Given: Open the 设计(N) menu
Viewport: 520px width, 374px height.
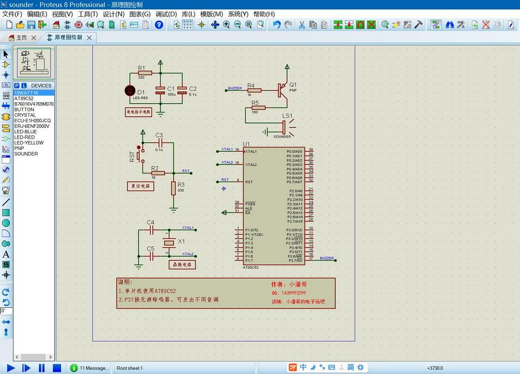Looking at the screenshot, I should pyautogui.click(x=113, y=14).
